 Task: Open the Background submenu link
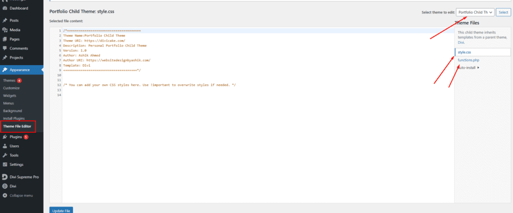pos(13,111)
